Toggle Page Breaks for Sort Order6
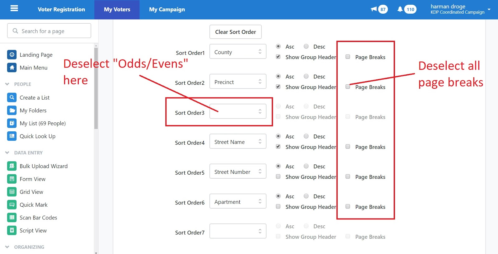This screenshot has width=498, height=254. [x=348, y=206]
